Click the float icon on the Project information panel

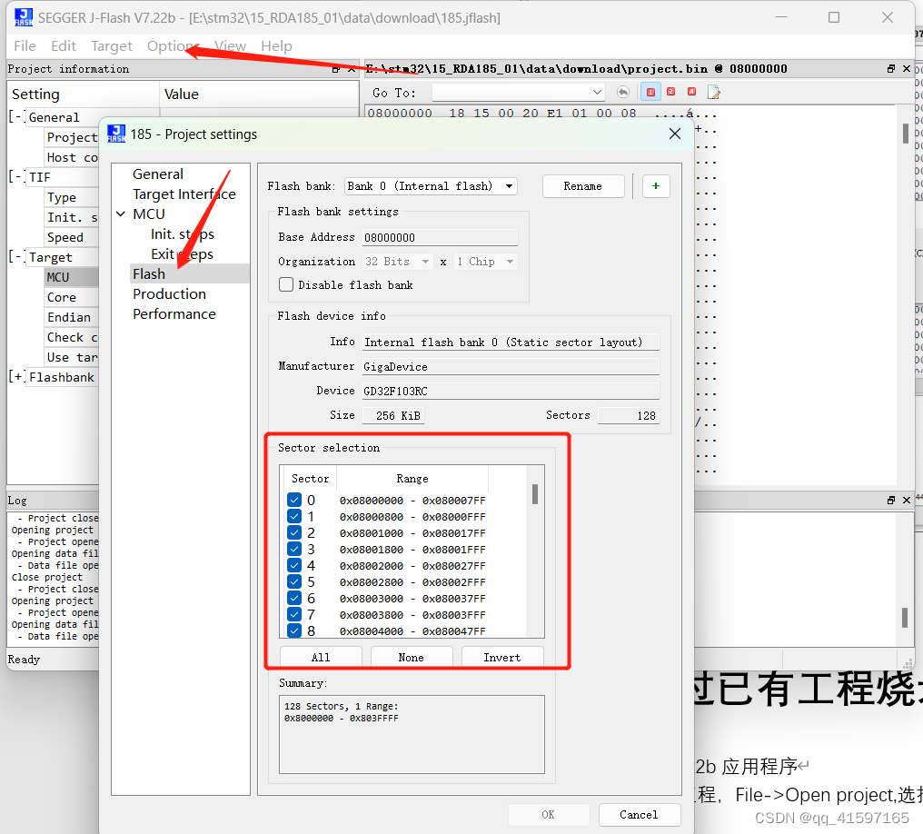[x=336, y=68]
